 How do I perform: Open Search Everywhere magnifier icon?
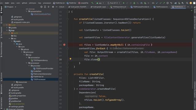[x=187, y=3]
